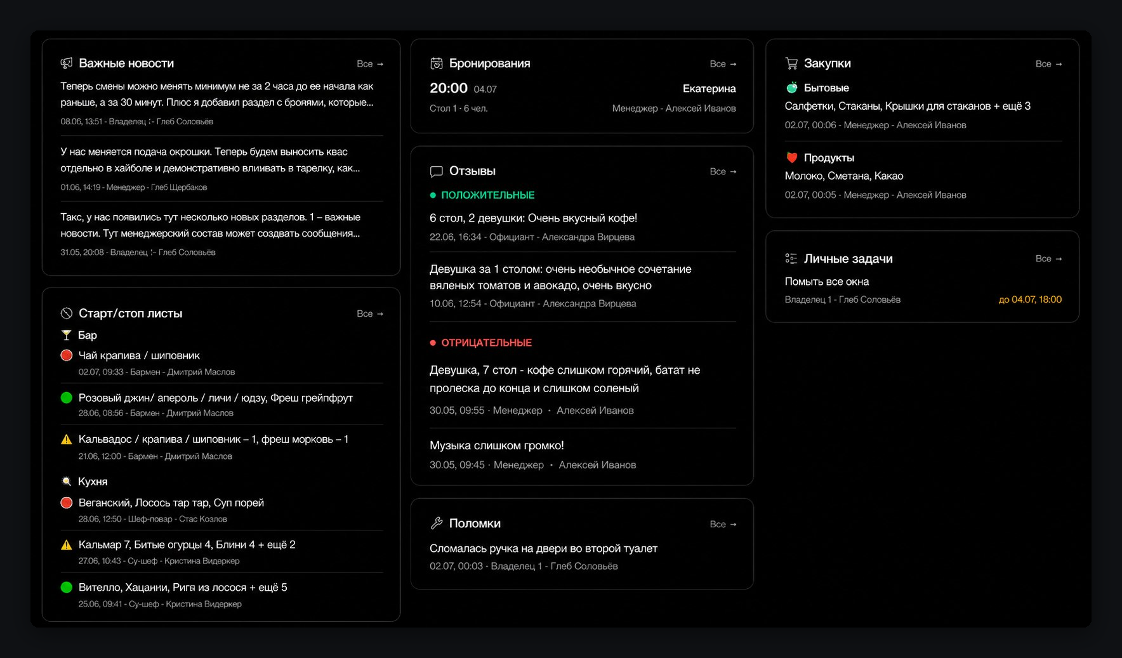Click the Бар section label

(88, 335)
